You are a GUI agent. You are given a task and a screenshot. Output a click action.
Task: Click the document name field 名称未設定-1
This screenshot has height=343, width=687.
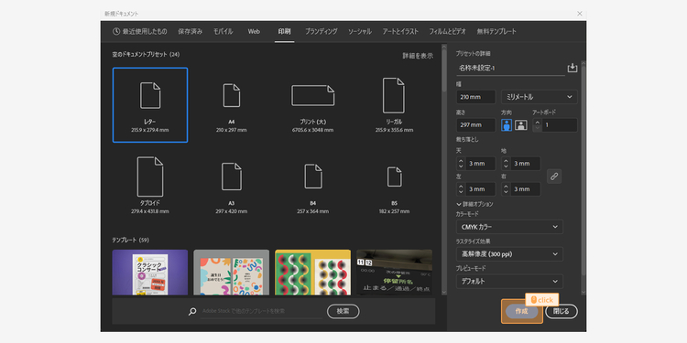(x=510, y=69)
